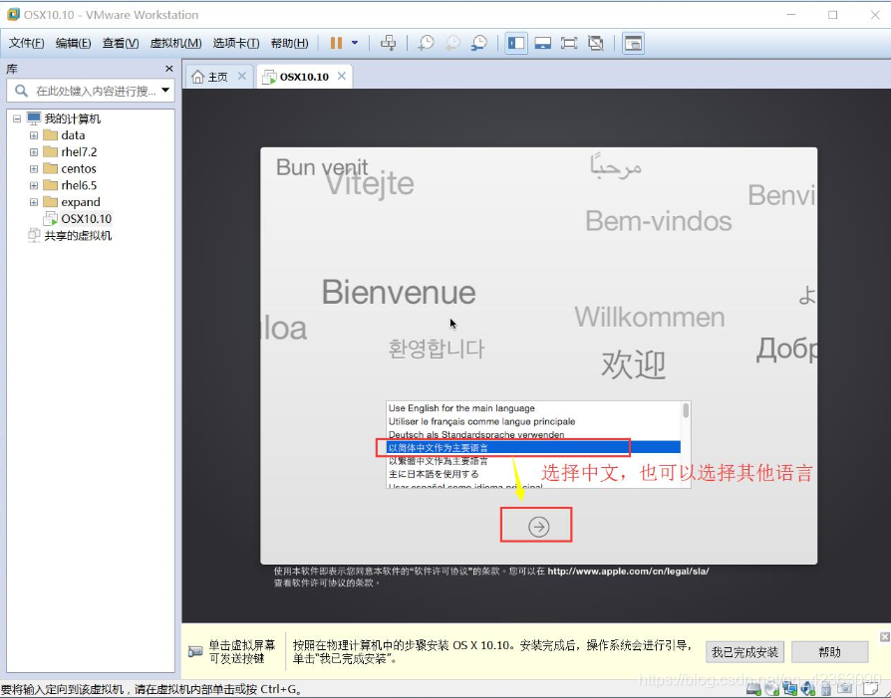Close the OSX10.10 tab
The height and width of the screenshot is (698, 891).
tap(342, 76)
